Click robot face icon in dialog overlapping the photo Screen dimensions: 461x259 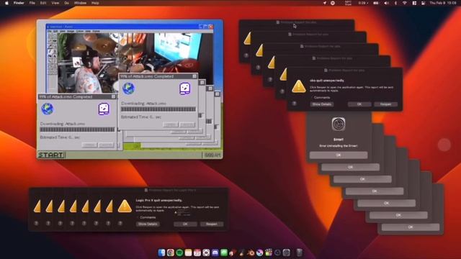click(185, 88)
